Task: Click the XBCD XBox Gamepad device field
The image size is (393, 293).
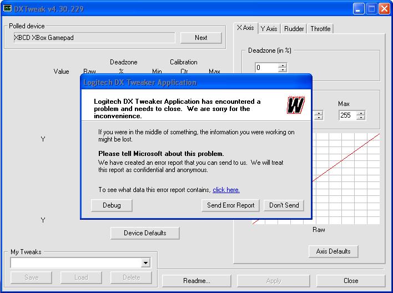Action: pos(94,38)
